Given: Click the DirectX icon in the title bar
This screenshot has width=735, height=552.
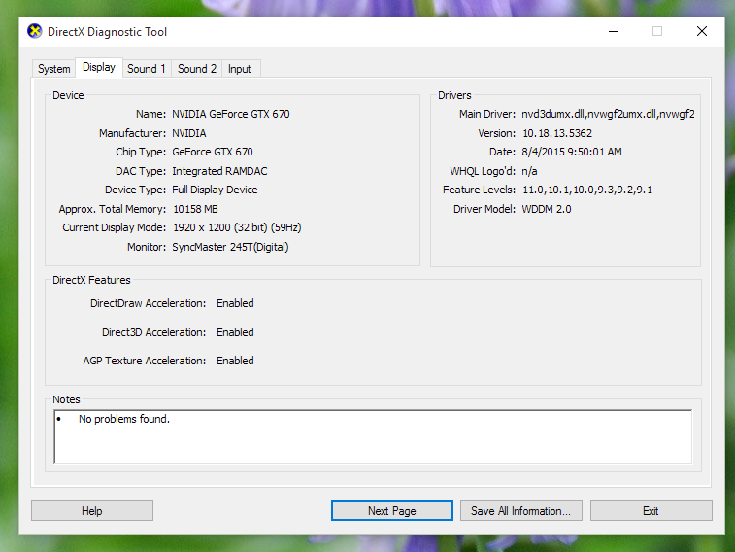Looking at the screenshot, I should [x=34, y=32].
